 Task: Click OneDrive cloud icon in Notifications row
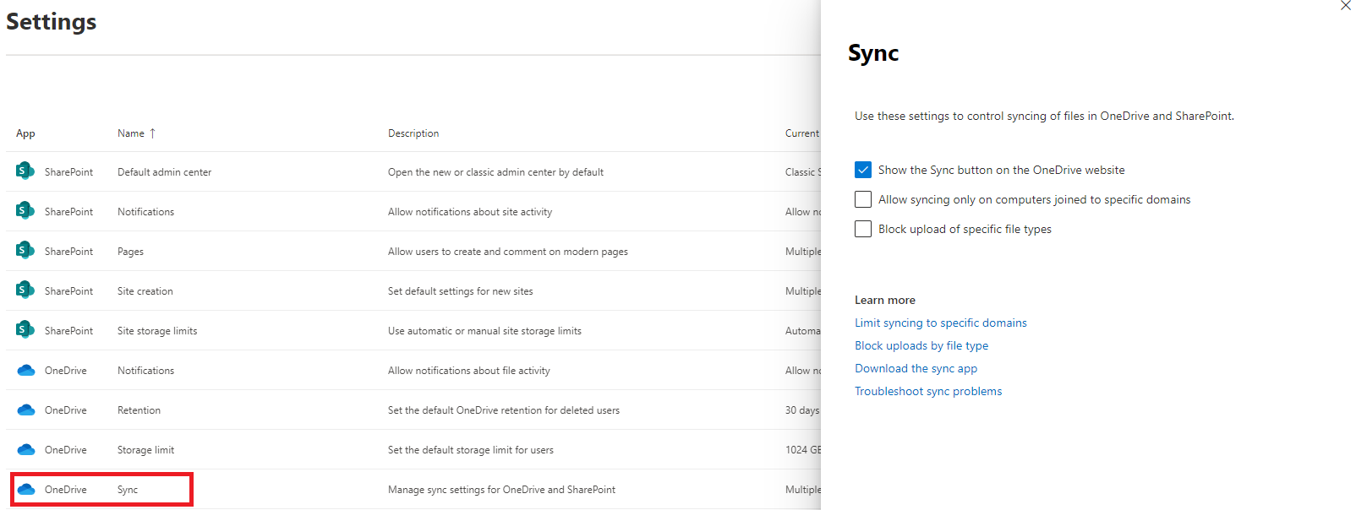pos(26,370)
